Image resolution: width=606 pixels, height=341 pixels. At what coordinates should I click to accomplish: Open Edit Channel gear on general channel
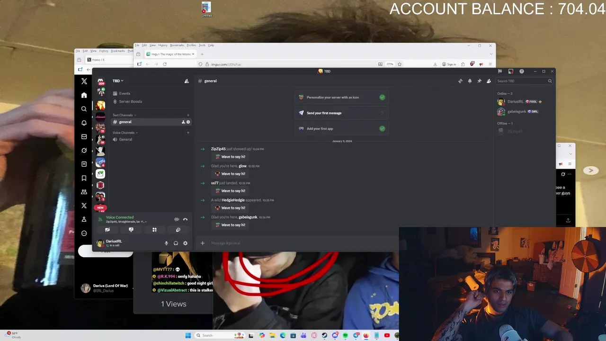coord(188,122)
